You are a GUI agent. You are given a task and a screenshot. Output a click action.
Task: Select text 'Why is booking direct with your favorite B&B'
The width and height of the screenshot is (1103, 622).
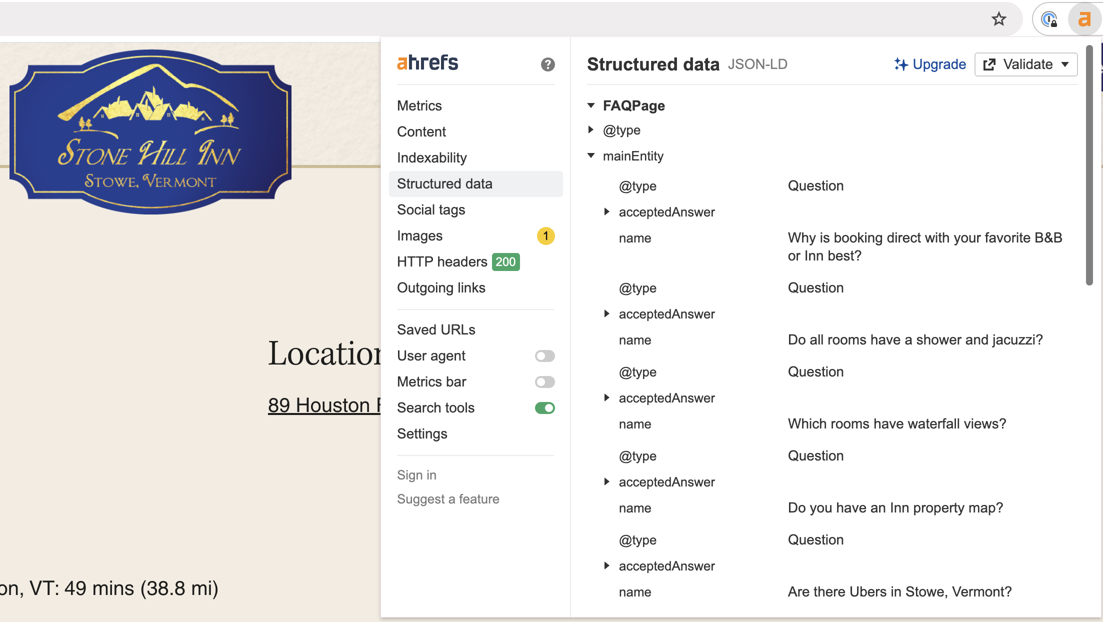(925, 237)
